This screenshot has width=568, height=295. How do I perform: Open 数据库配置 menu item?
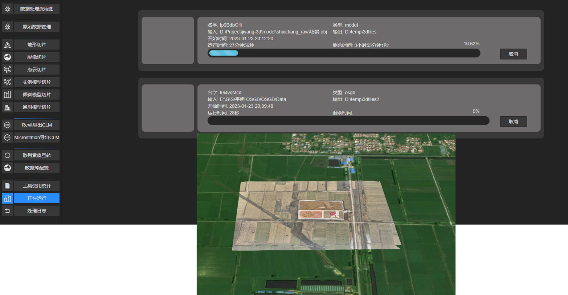tap(37, 168)
